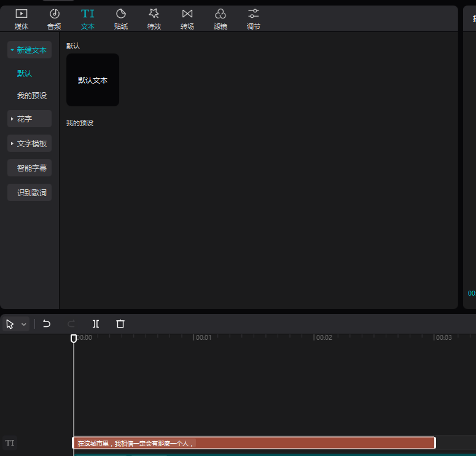
Task: Switch to the 贴纸 (Stickers) panel
Action: [x=121, y=18]
